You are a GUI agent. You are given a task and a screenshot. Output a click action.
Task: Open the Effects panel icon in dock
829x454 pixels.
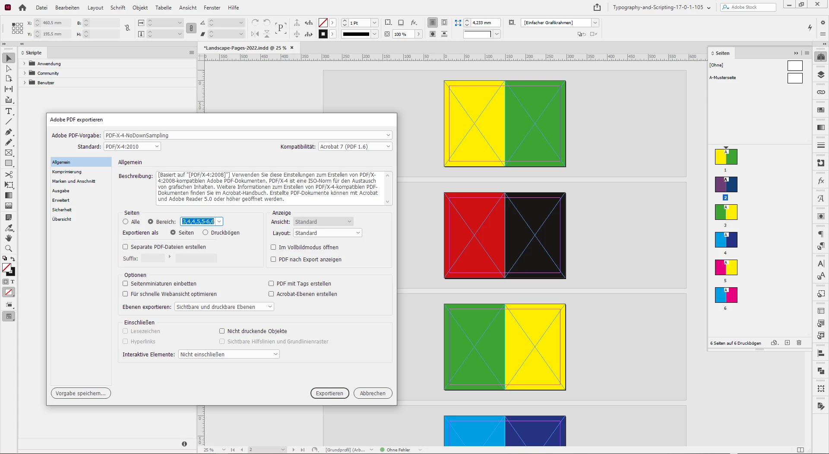821,181
